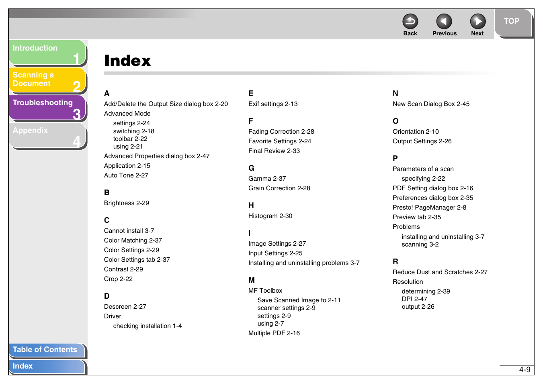This screenshot has height=383, width=543.
Task: Select the Index sidebar tab
Action: 47,367
